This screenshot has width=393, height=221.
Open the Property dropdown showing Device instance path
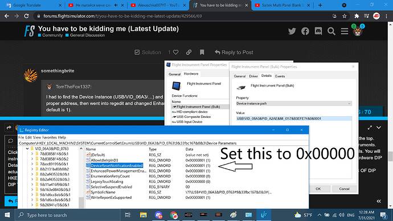click(x=294, y=104)
